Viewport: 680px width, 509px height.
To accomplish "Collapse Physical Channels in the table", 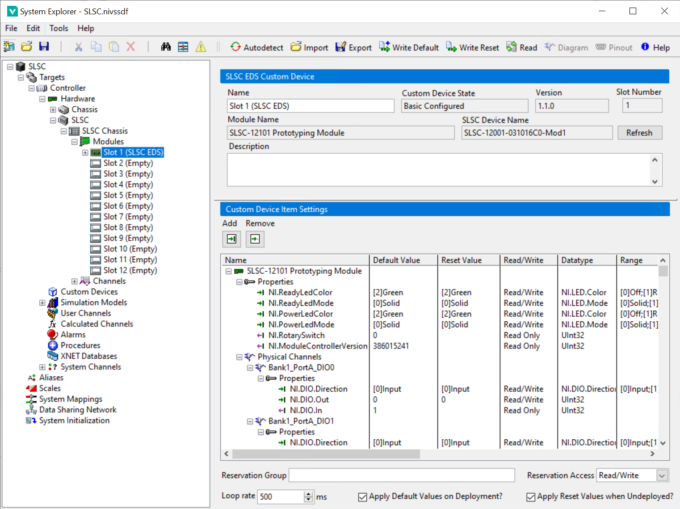I will (x=239, y=357).
